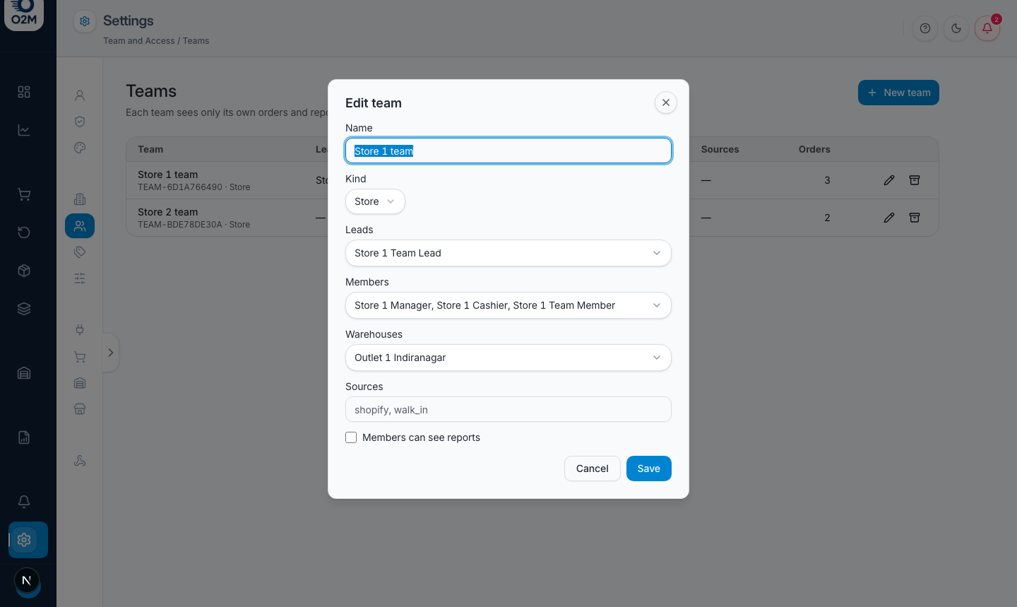Screen dimensions: 1017x607
Task: Tick the Members can see reports checkbox
Action: 351,437
